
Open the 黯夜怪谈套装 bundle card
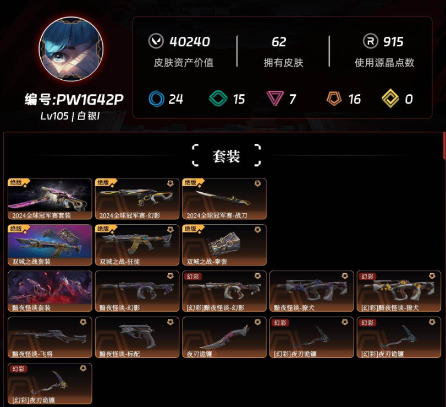[x=50, y=291]
